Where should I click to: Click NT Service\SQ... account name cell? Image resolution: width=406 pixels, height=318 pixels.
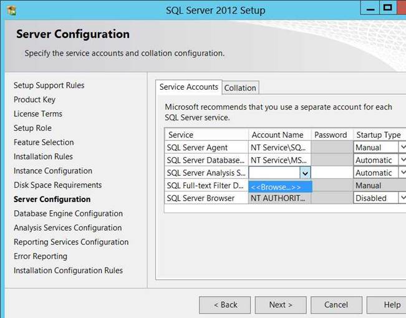point(279,147)
